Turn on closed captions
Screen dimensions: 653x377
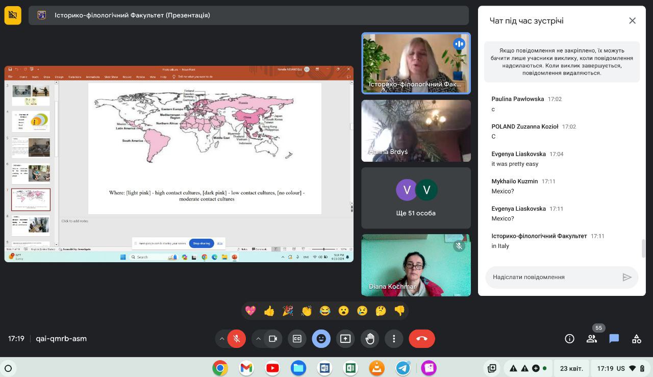tap(297, 339)
